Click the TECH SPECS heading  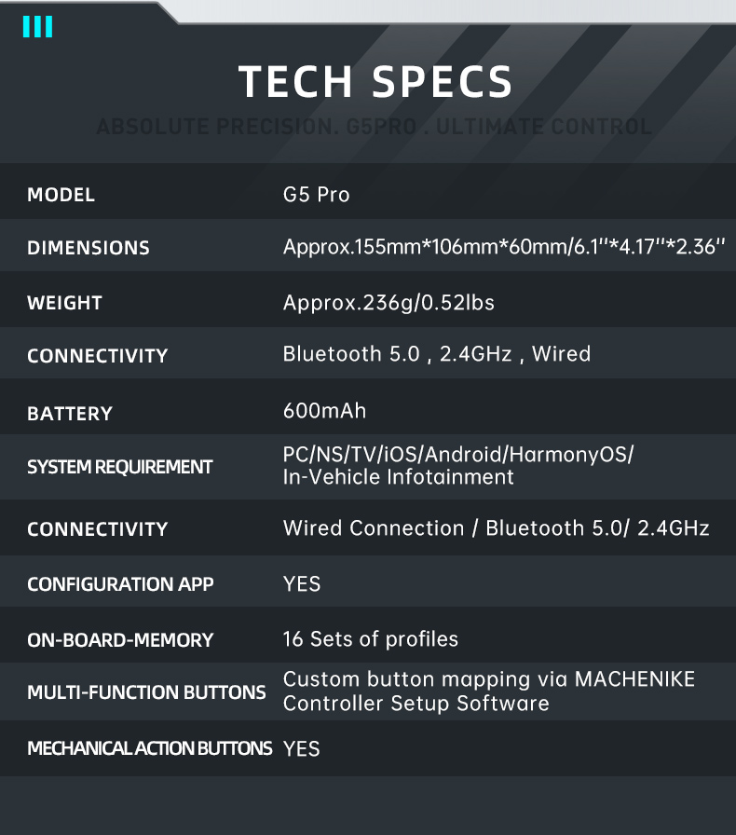375,82
